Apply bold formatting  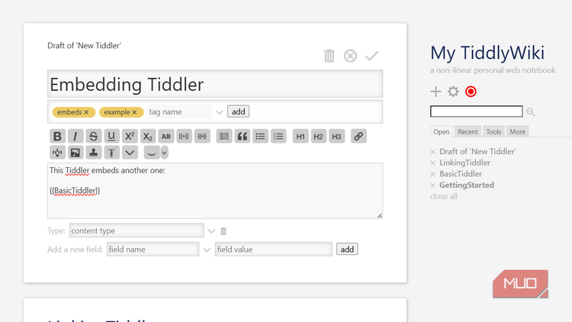(57, 136)
